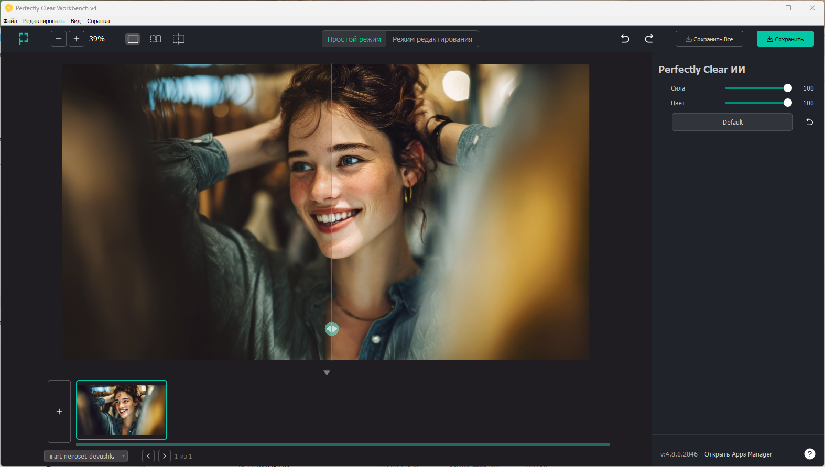Reset preset with the revert arrow icon

(x=809, y=122)
